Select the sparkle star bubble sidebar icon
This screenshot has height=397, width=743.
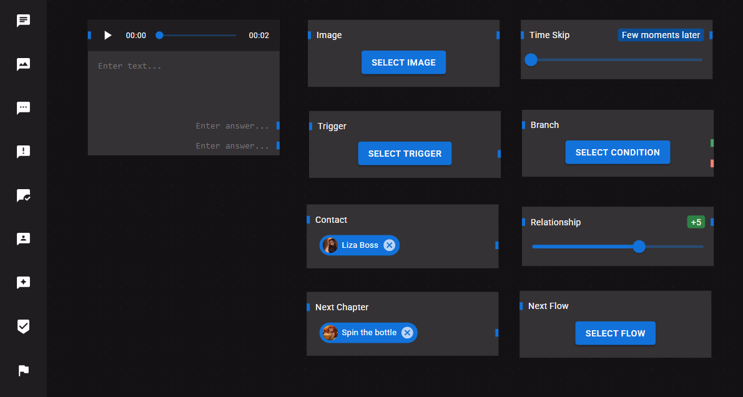pos(23,283)
